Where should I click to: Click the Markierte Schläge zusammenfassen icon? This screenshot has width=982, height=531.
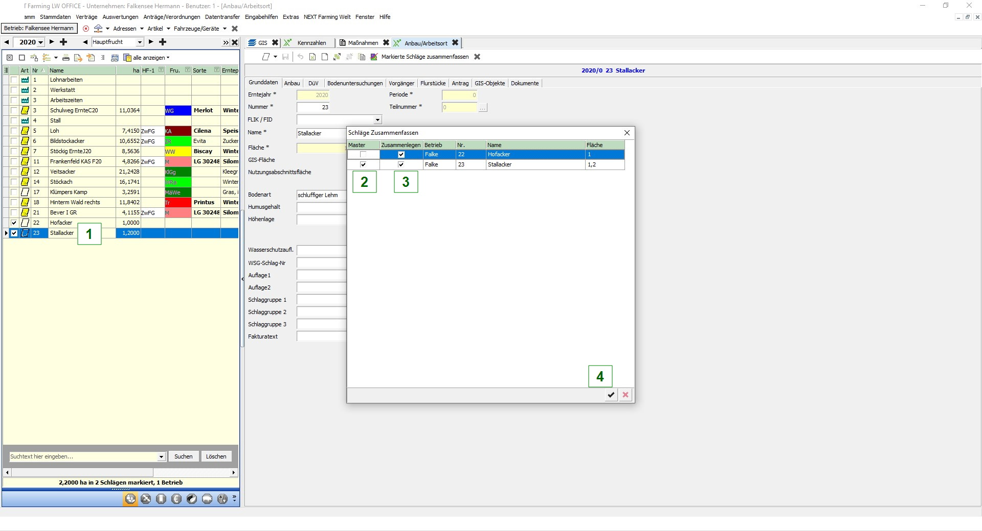374,57
